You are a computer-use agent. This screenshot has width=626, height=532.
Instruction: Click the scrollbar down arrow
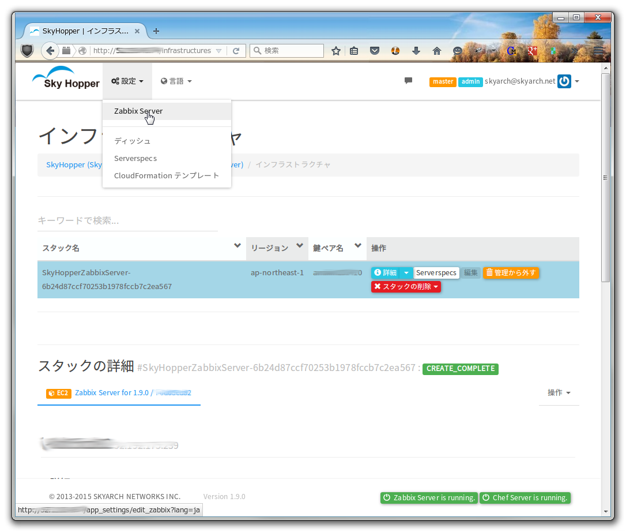click(606, 512)
